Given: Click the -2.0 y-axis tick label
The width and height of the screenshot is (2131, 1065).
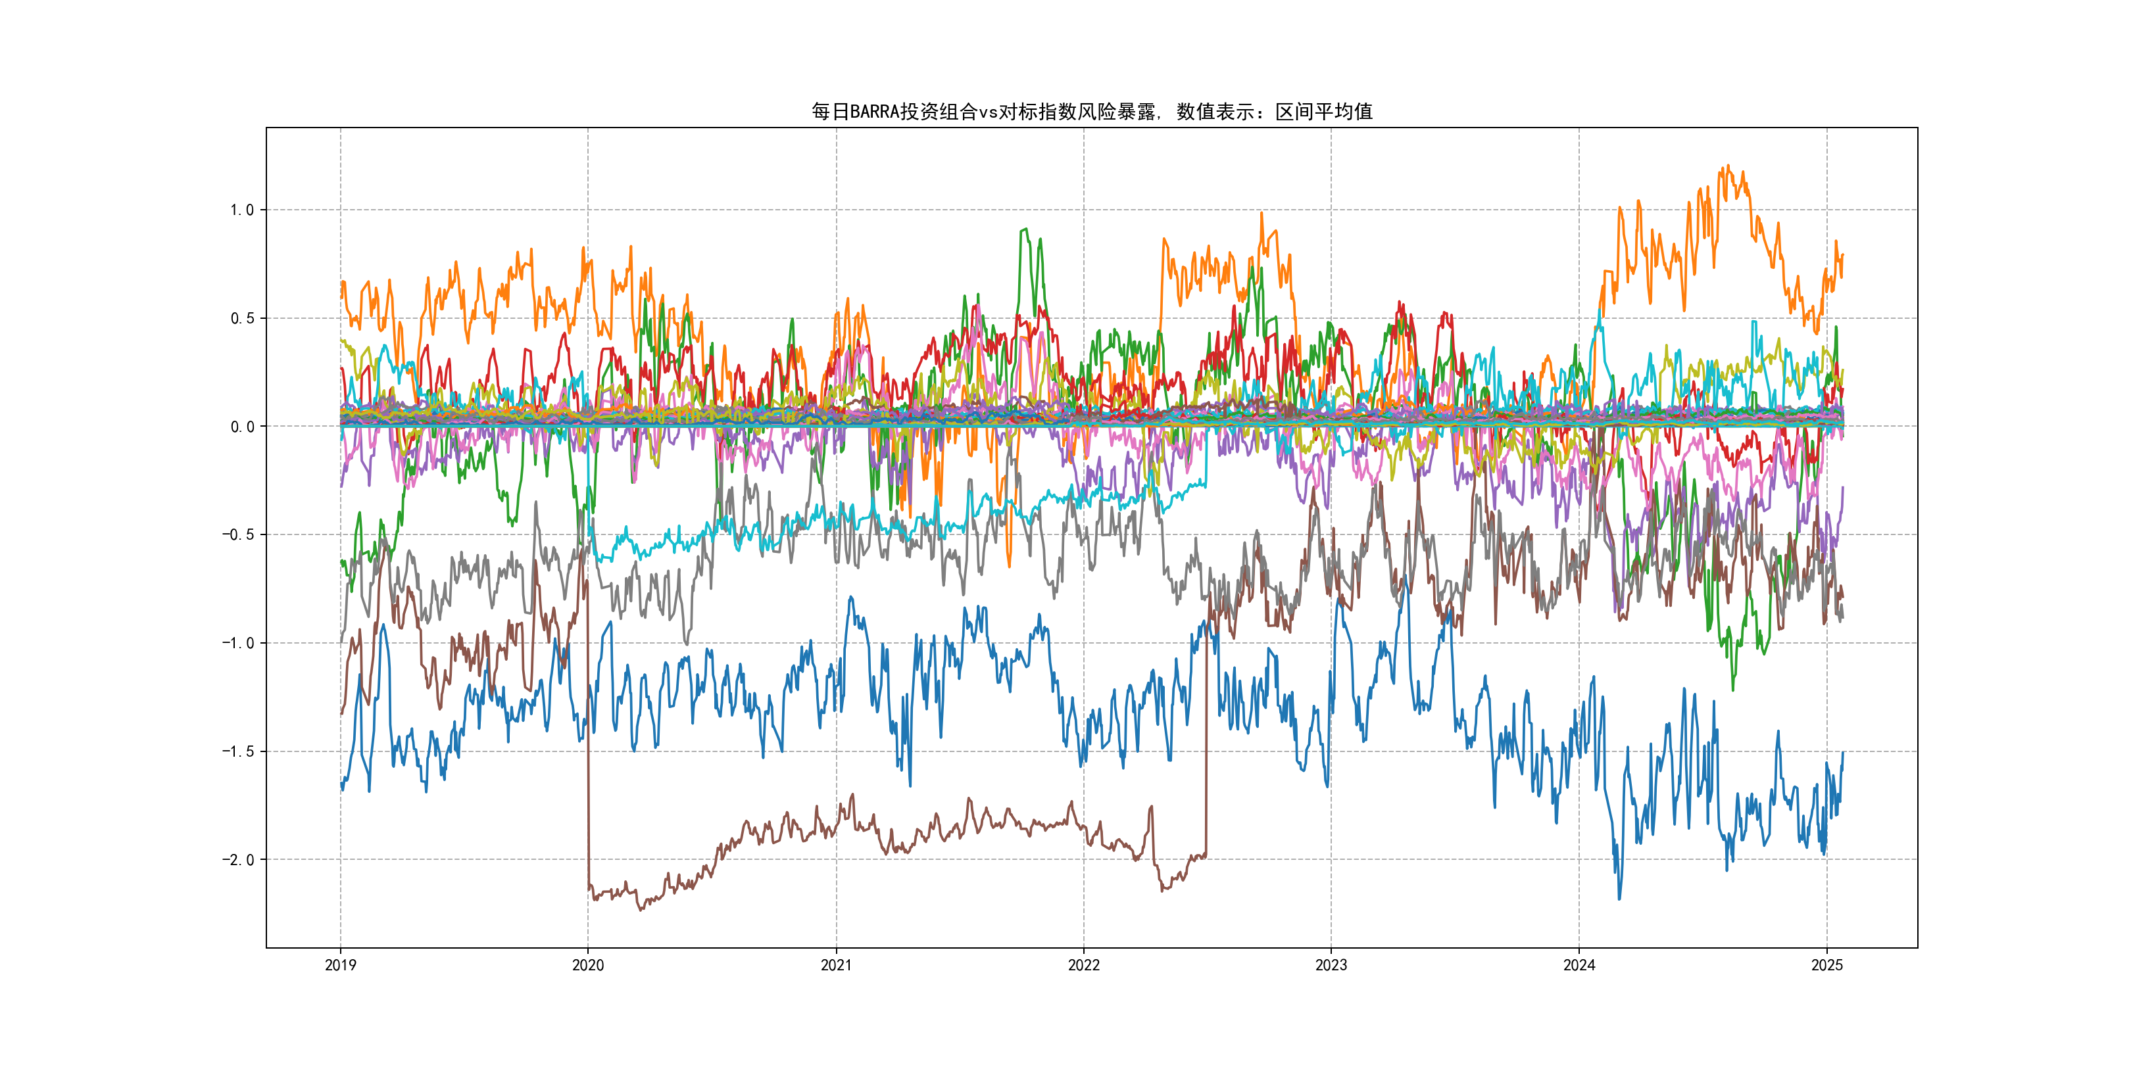Looking at the screenshot, I should pyautogui.click(x=238, y=860).
